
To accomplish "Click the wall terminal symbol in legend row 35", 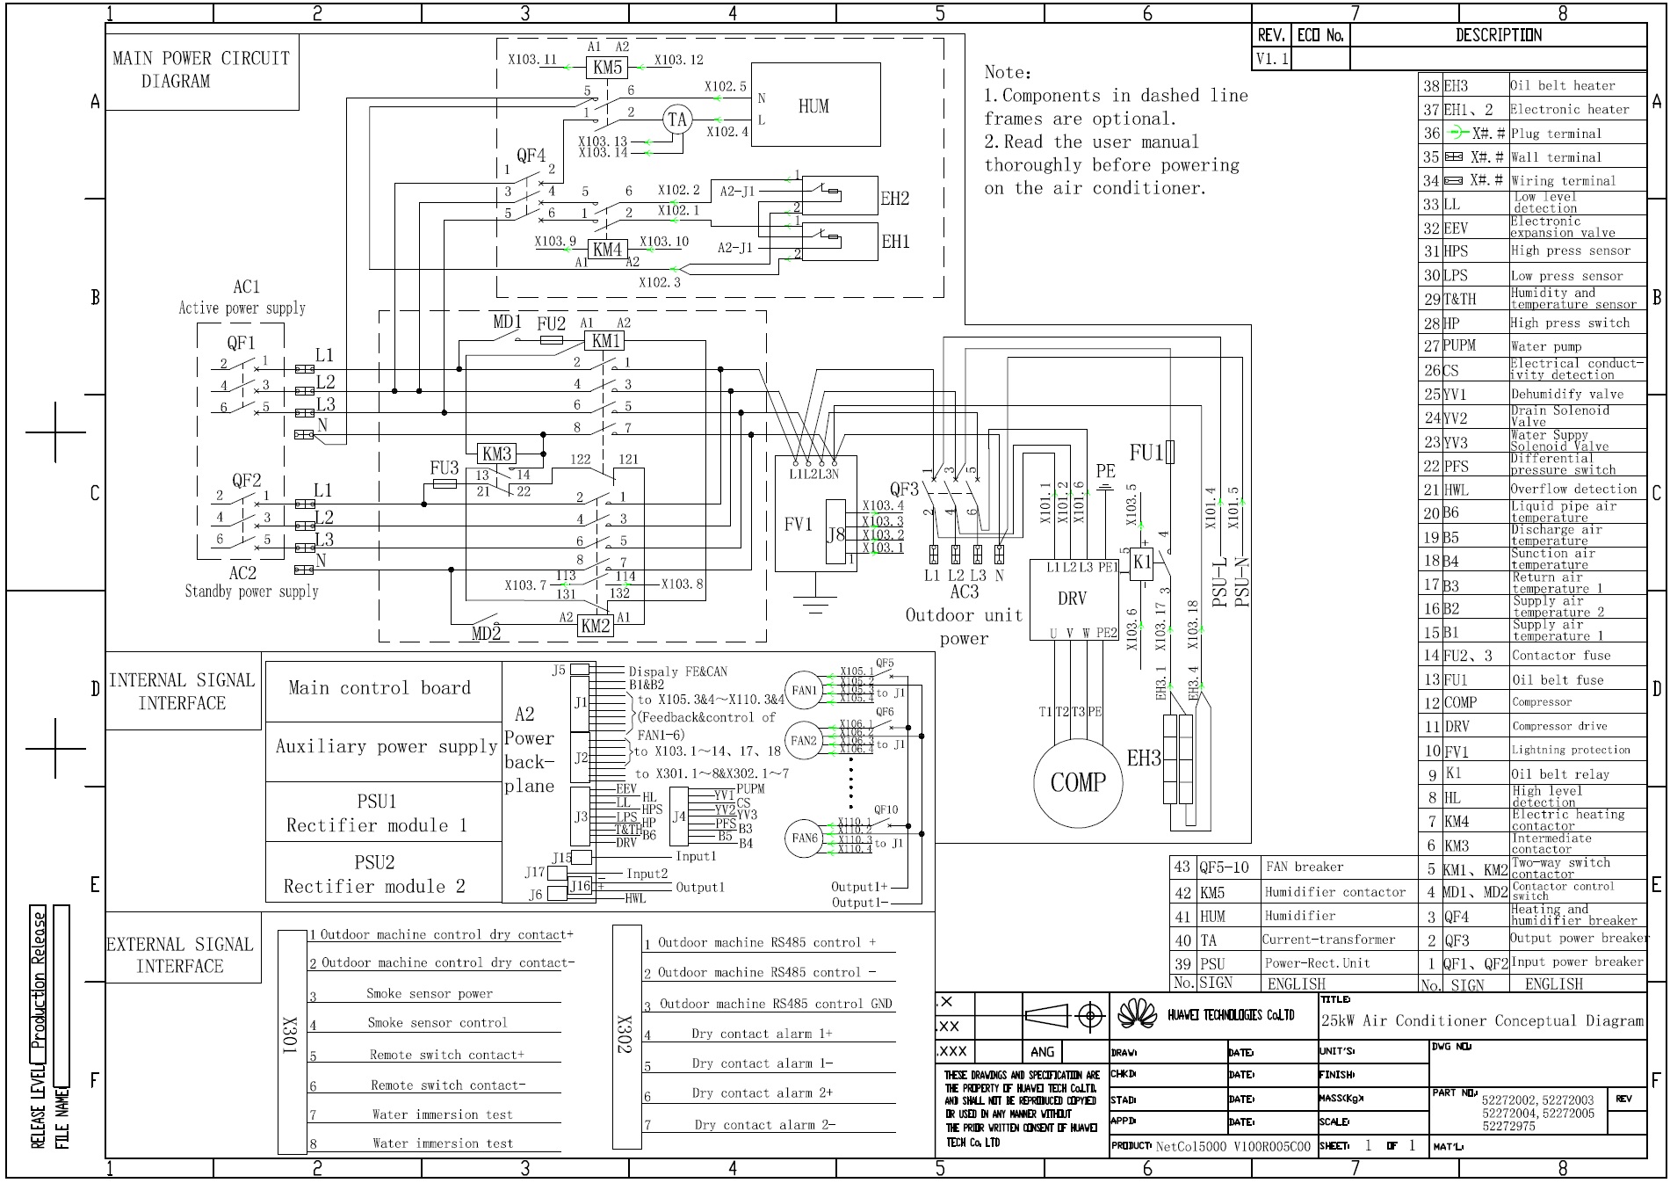I will pyautogui.click(x=1454, y=156).
